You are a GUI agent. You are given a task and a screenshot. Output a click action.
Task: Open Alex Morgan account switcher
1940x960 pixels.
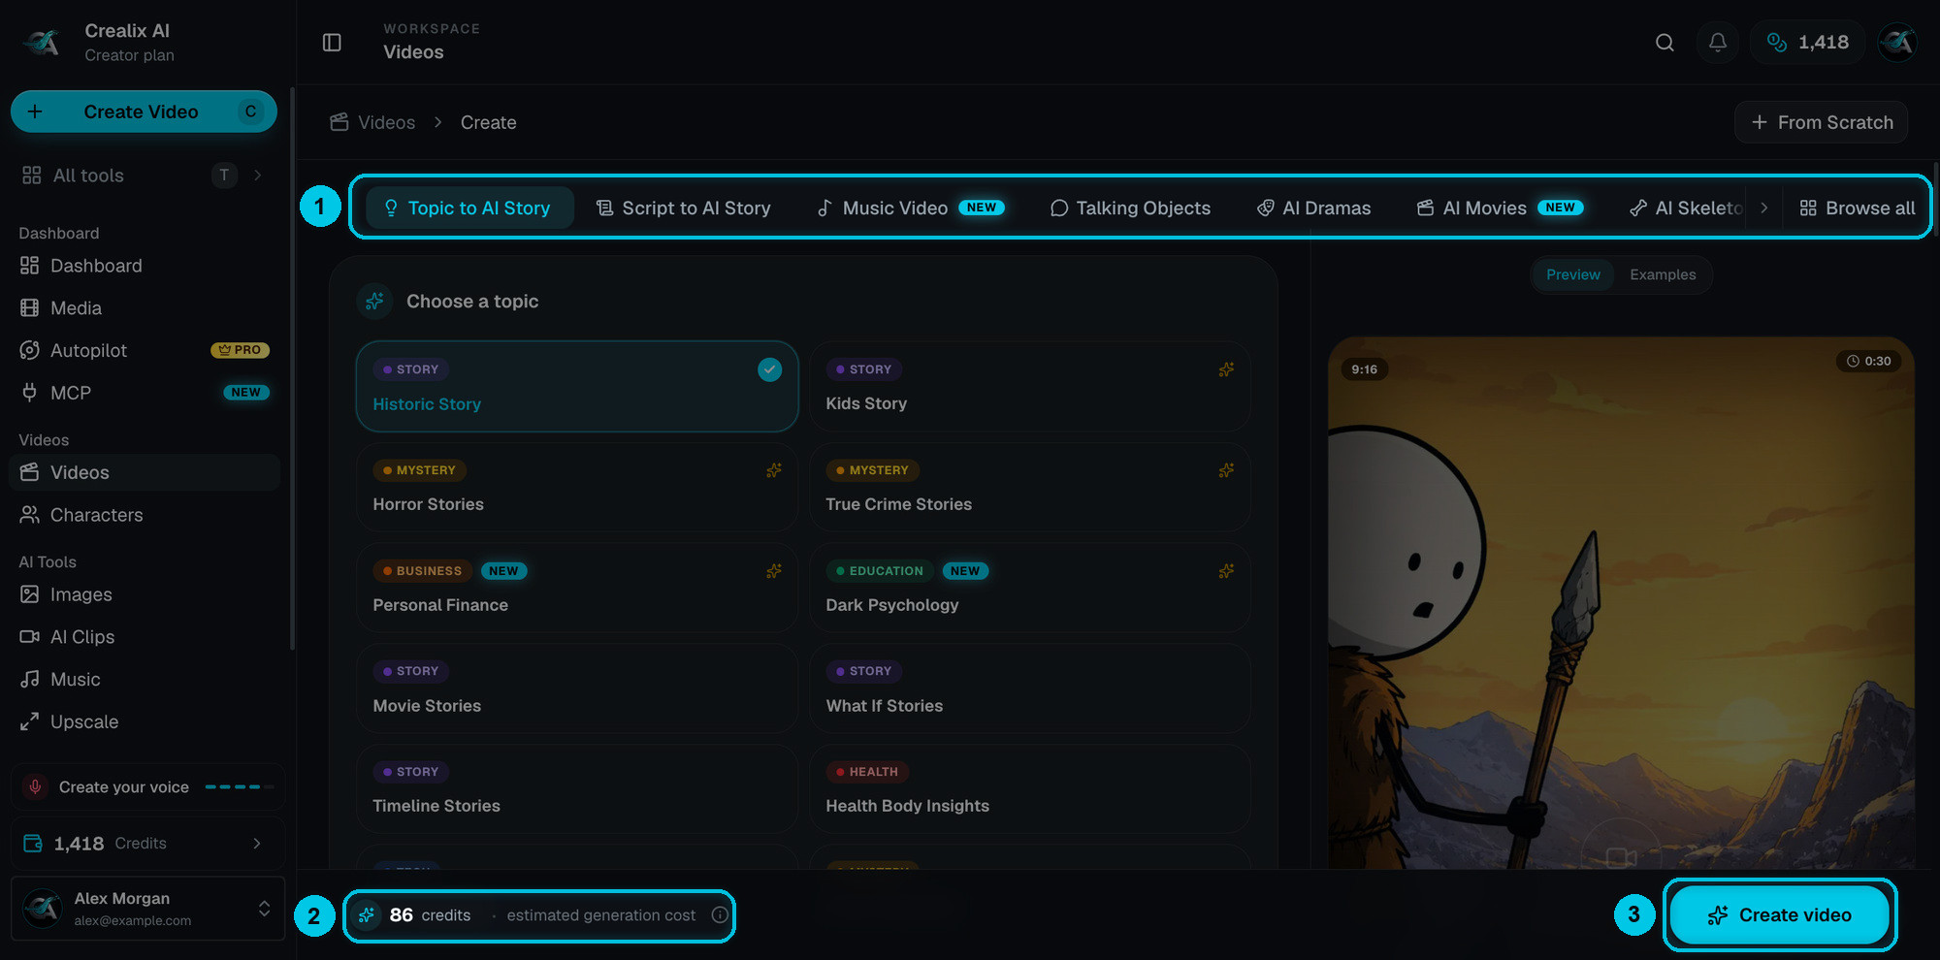click(x=147, y=909)
